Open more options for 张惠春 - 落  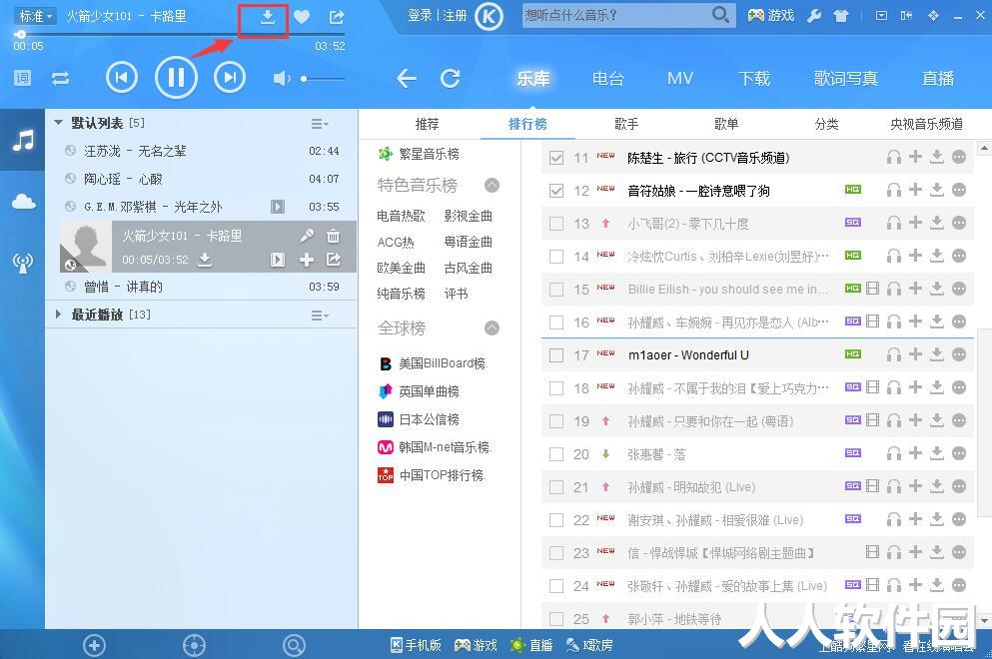[959, 453]
